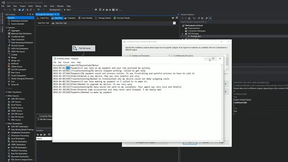Open the Development configuration dropdown
Viewport: 288px width, 162px height.
[55, 10]
